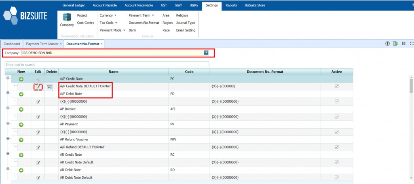Viewport: 414px width, 184px height.
Task: Toggle Active for AR Credit Note Default
Action: click(337, 162)
